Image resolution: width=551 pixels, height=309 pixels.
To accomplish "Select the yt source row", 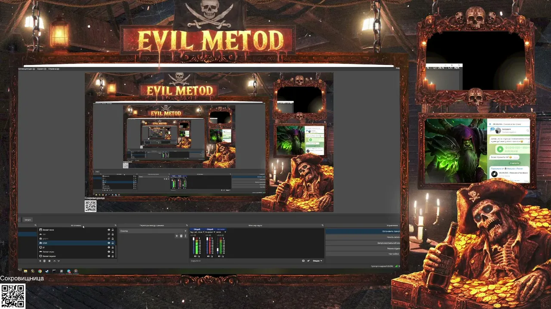I will pyautogui.click(x=77, y=248).
